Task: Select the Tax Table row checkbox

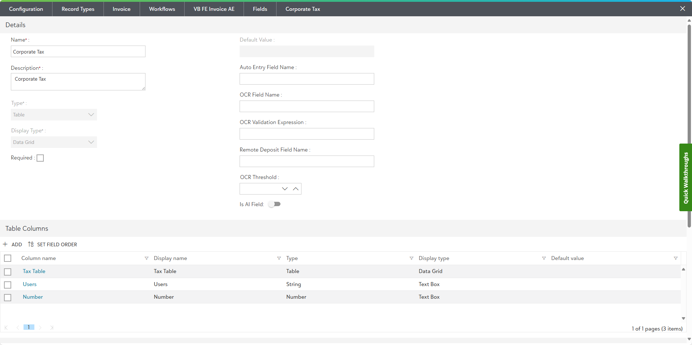Action: pos(8,272)
